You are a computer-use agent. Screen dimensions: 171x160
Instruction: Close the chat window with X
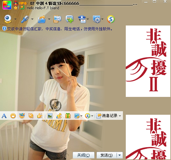(165, 2)
